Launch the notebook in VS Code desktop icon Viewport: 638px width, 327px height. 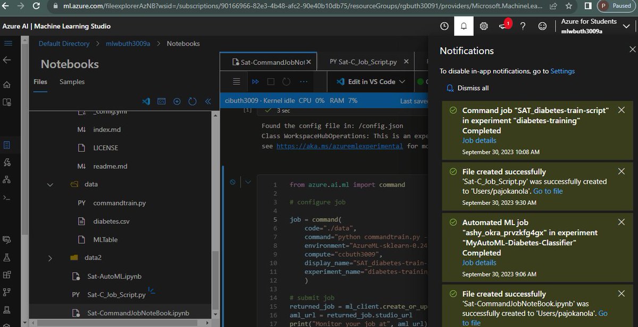(145, 101)
